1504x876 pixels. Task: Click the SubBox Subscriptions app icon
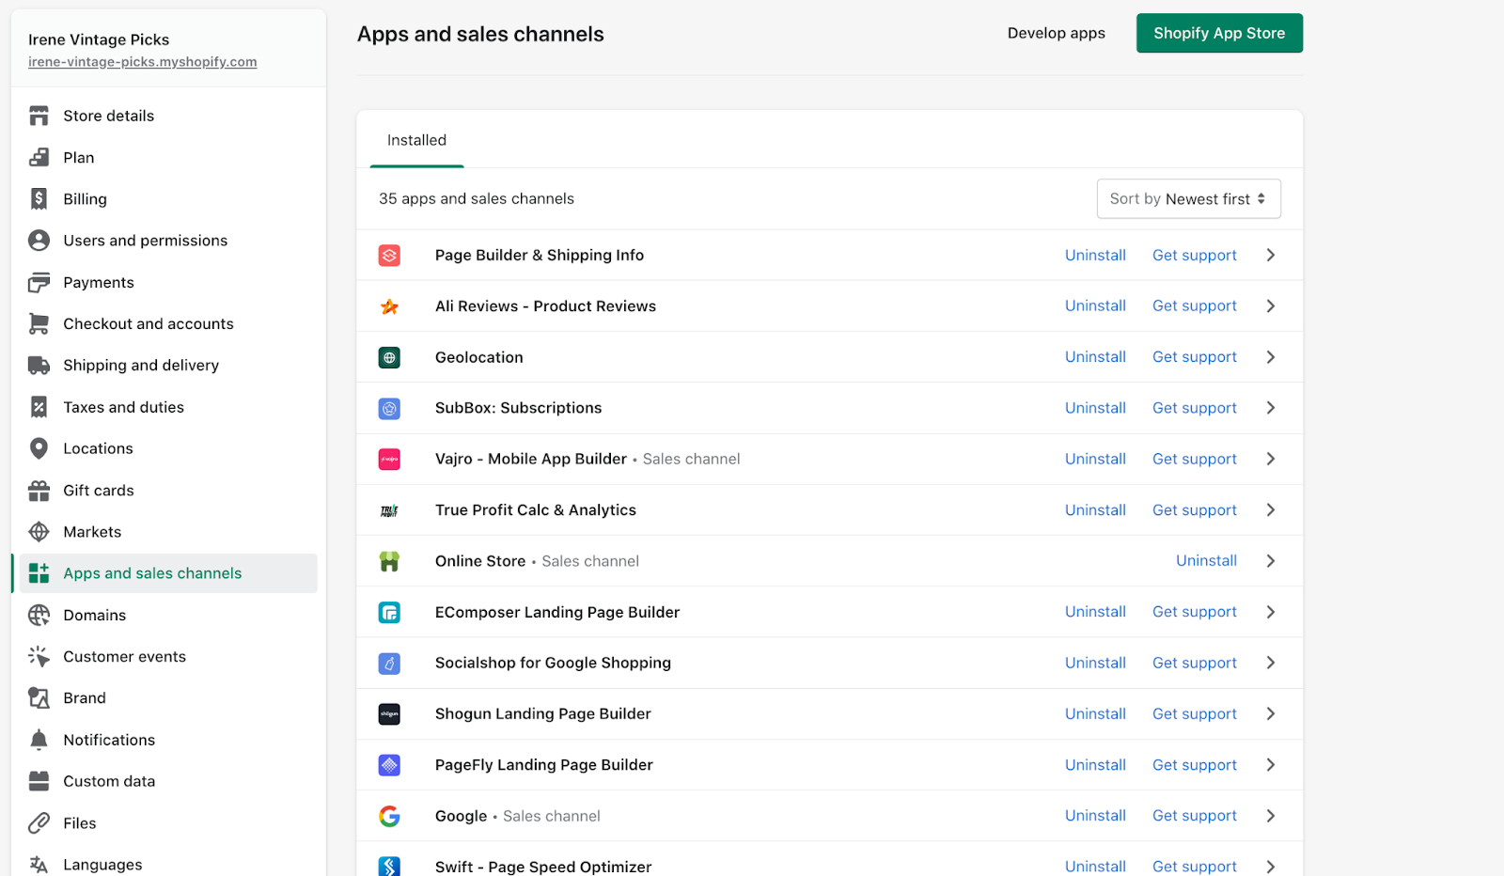click(x=389, y=408)
